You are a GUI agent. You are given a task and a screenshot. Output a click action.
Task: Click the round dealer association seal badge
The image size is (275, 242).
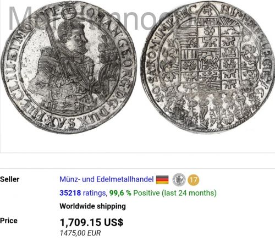(179, 180)
